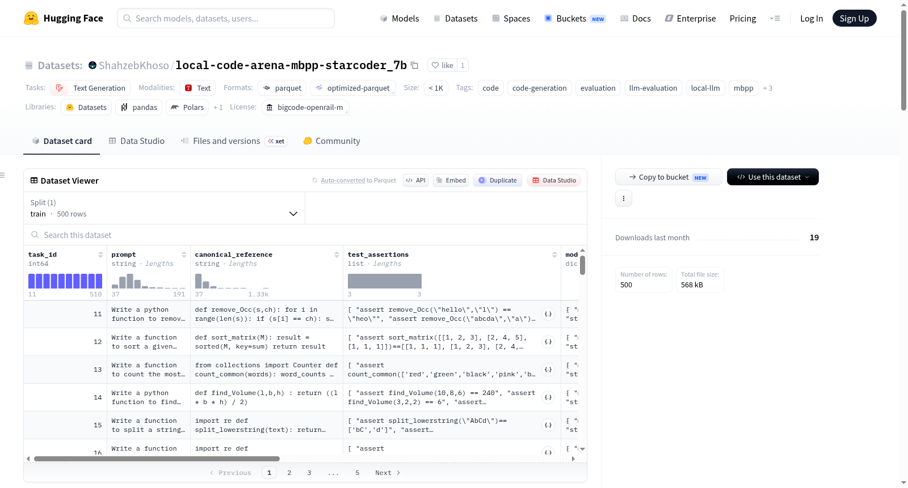Viewport: 908px width, 488px height.
Task: Go to page 2 of the table
Action: tap(289, 473)
